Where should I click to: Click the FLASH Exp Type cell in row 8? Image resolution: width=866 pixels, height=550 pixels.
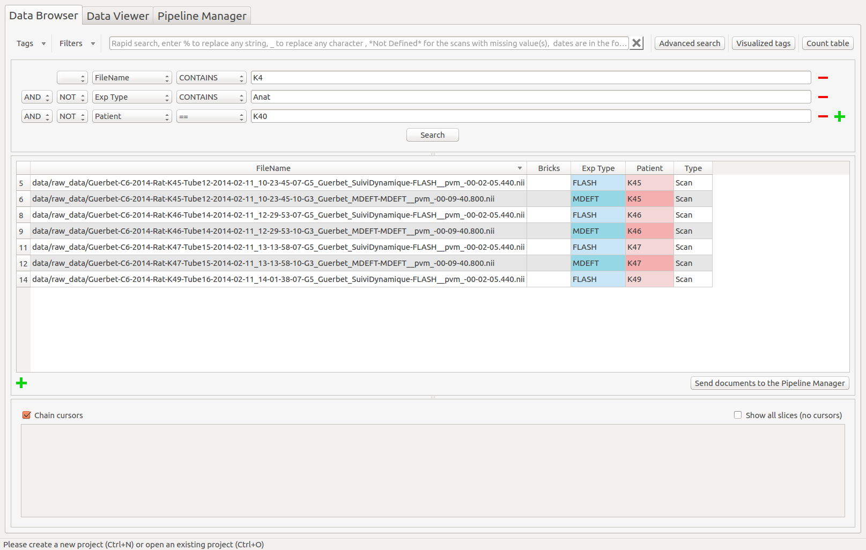pyautogui.click(x=598, y=215)
